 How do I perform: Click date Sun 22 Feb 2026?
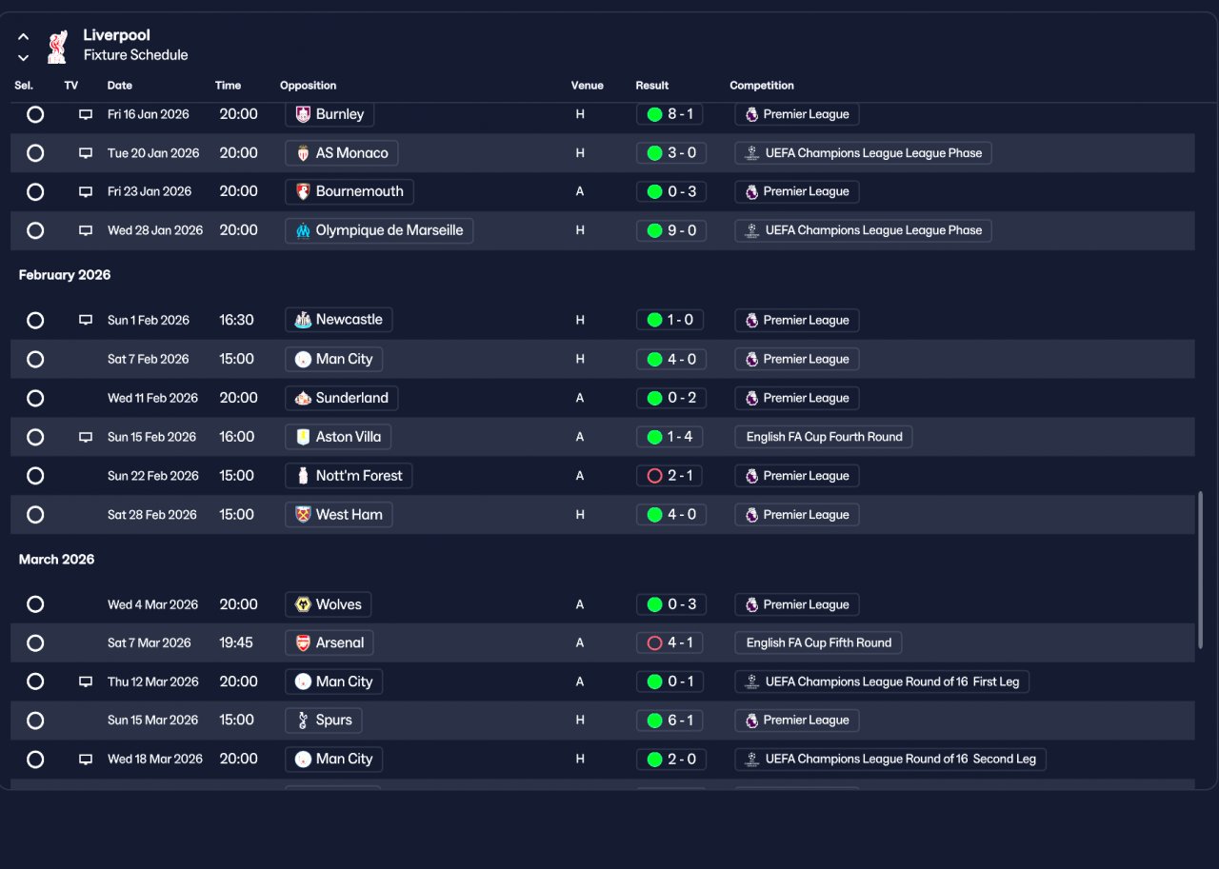[x=153, y=476]
